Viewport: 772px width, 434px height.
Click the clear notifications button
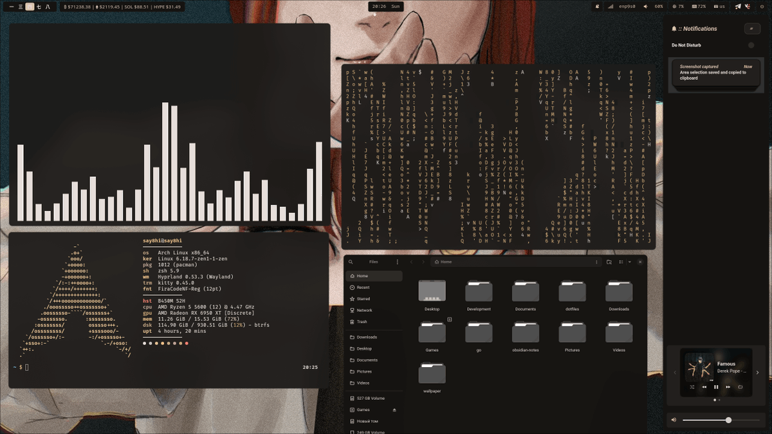click(751, 28)
